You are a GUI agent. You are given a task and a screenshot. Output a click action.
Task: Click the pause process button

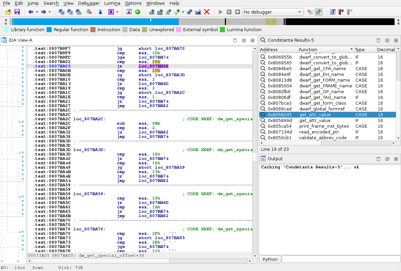229,12
